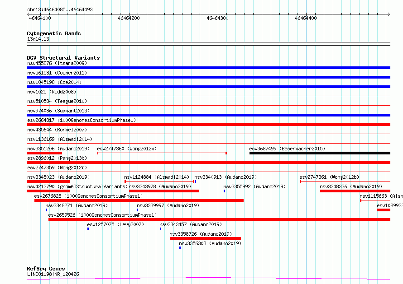Click esv2747359 (Wong2012b) label
Viewport: 403px width, 284px height.
57,168
